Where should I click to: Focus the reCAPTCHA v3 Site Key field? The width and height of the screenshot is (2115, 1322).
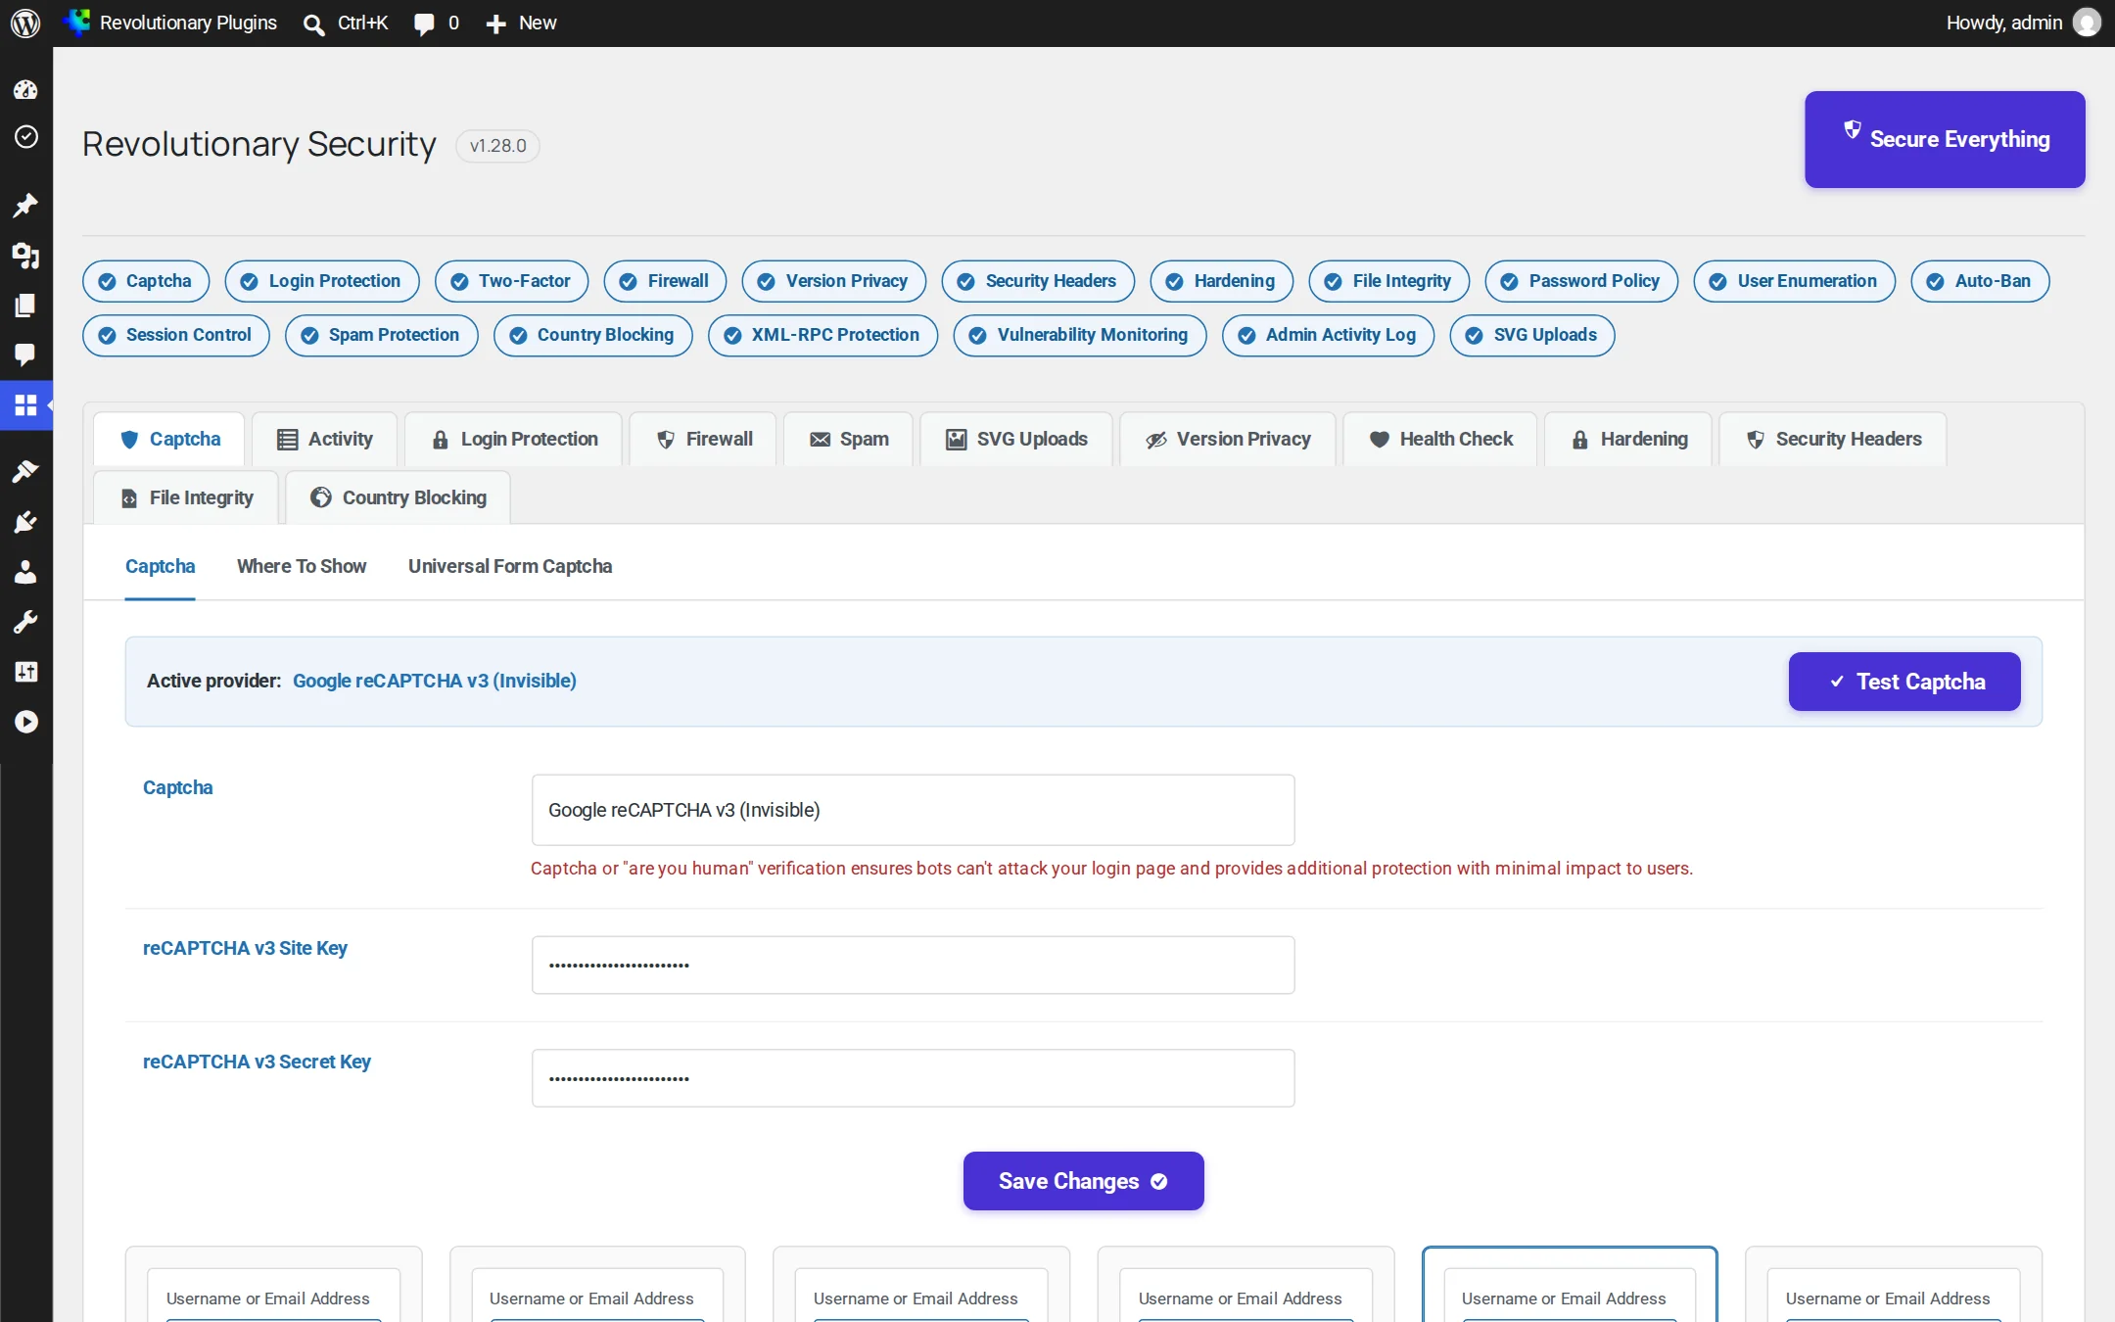pos(913,966)
